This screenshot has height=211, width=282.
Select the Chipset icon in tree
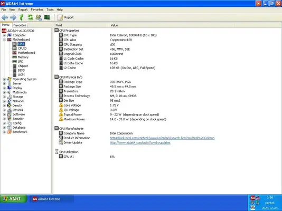click(x=15, y=66)
